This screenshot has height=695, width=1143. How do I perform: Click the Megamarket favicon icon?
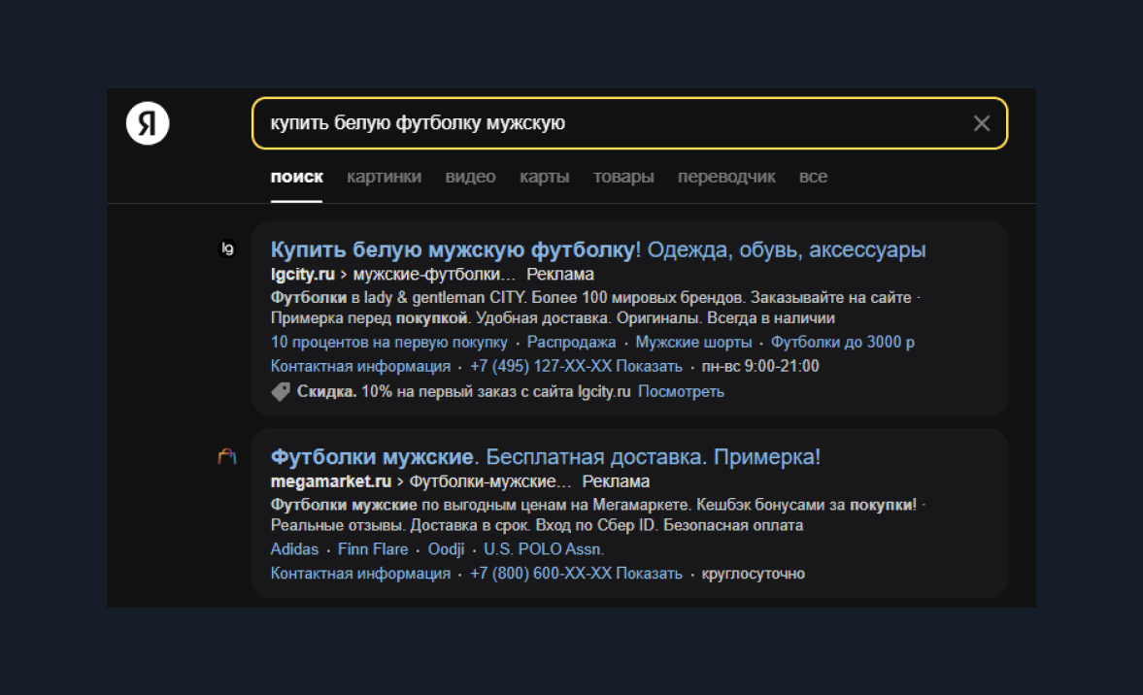tap(227, 457)
